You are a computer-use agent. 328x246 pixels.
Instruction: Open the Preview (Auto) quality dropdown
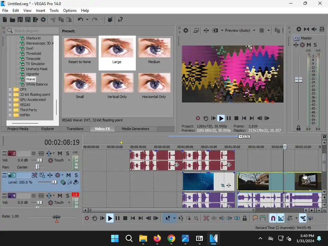click(x=254, y=30)
